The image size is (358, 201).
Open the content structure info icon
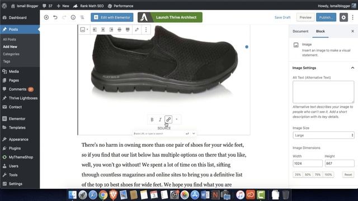coord(73,17)
